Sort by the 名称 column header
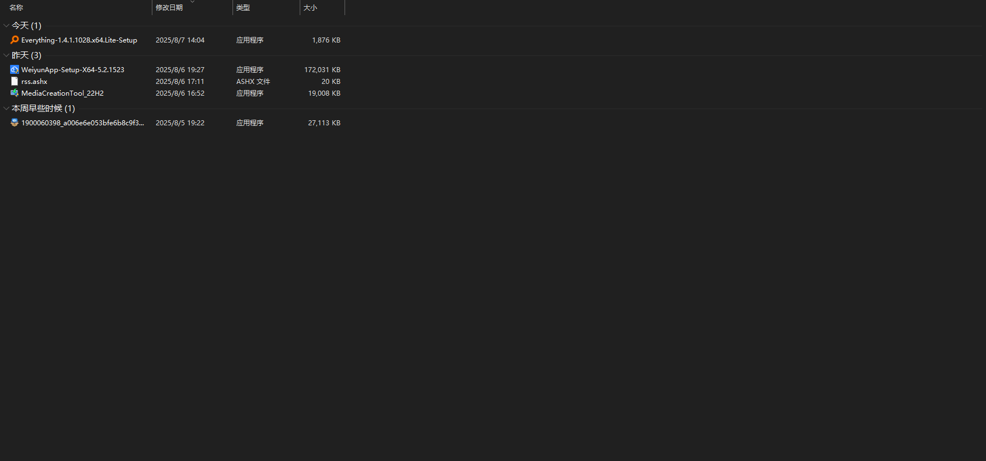The image size is (986, 461). point(16,8)
